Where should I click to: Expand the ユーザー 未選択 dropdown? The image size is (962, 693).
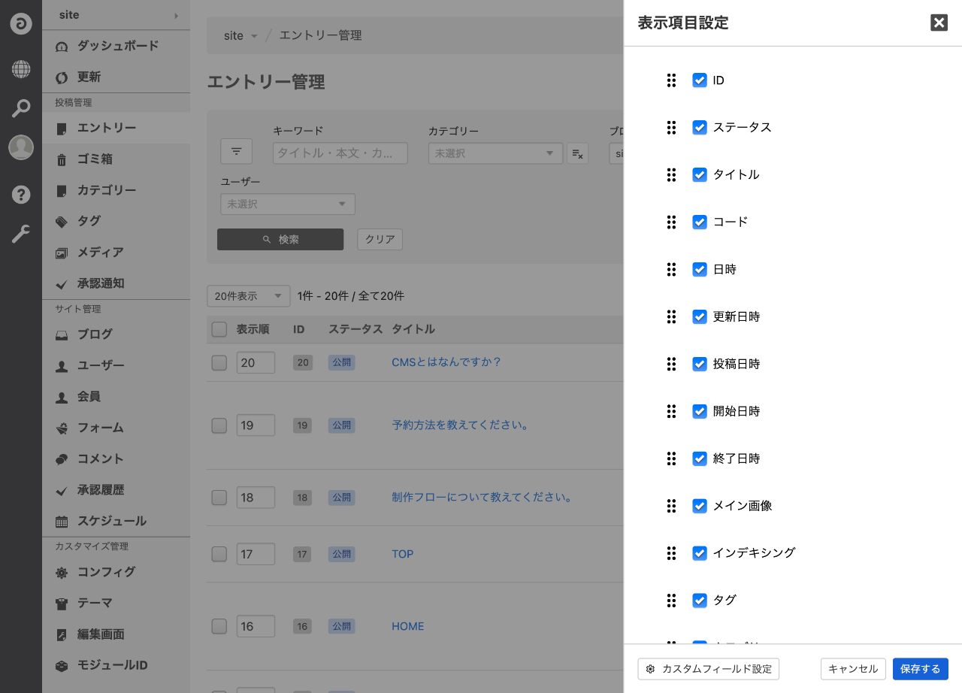click(x=287, y=204)
